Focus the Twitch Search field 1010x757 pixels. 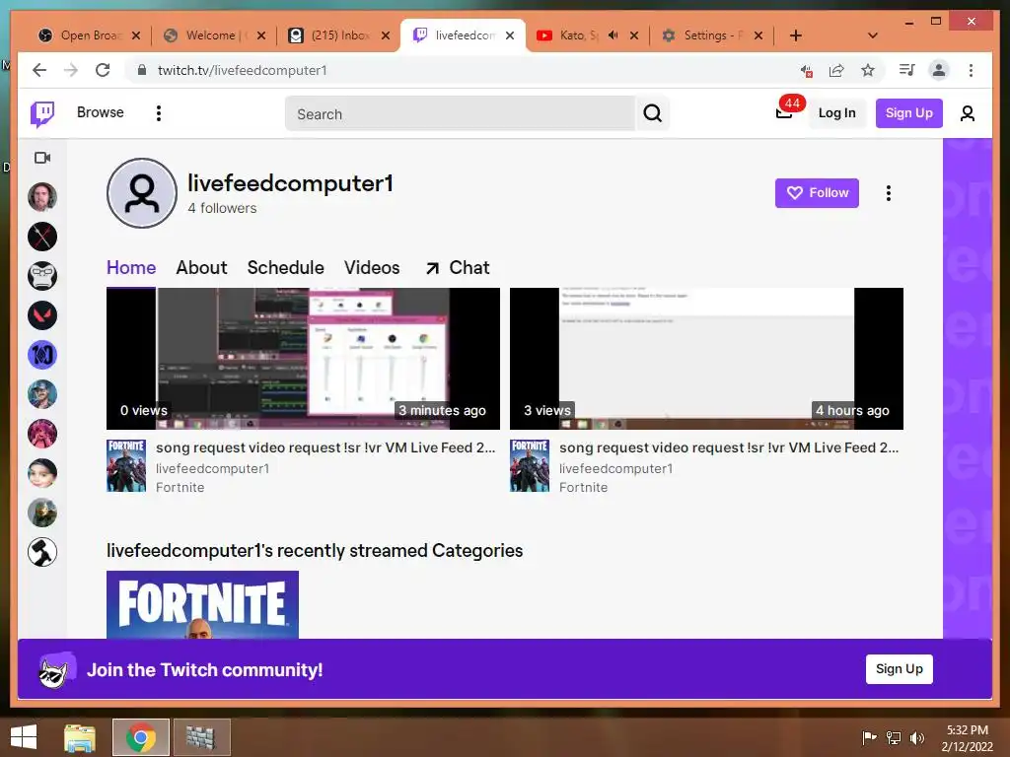[x=460, y=114]
